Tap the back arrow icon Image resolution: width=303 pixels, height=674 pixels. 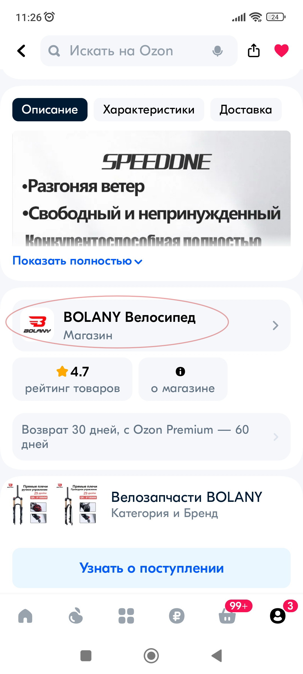tap(22, 51)
